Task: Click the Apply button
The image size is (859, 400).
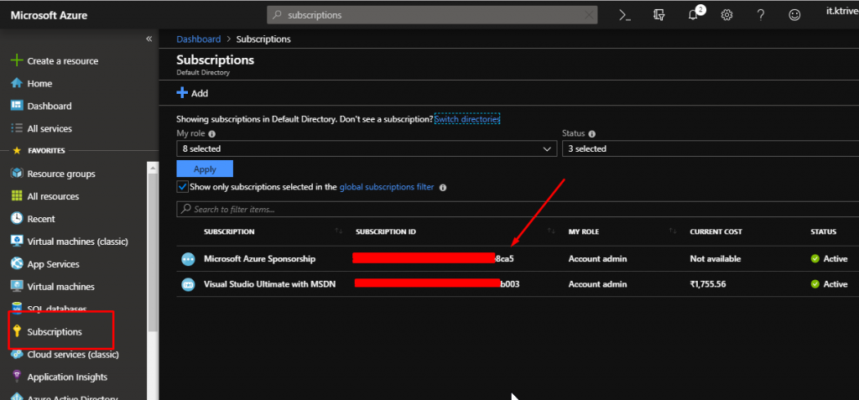Action: pyautogui.click(x=205, y=169)
